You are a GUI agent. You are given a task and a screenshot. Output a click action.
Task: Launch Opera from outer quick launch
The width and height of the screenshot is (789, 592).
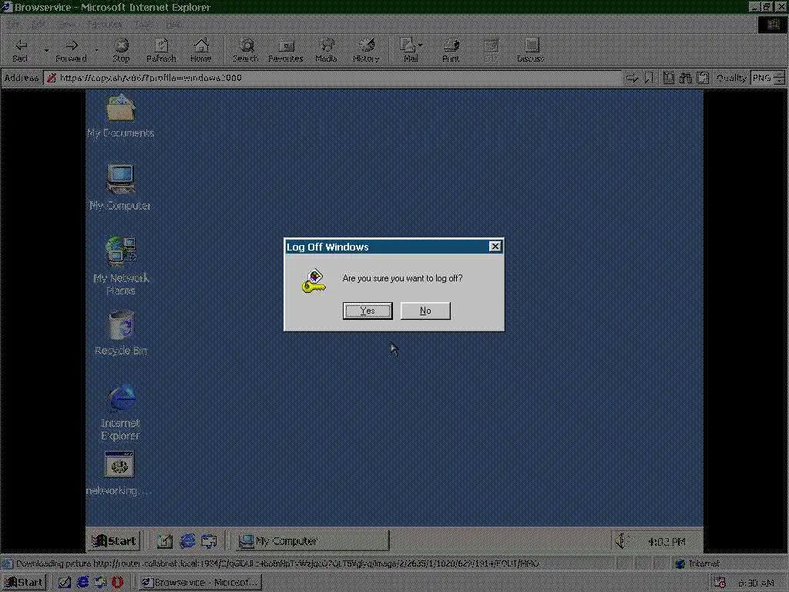click(x=117, y=583)
